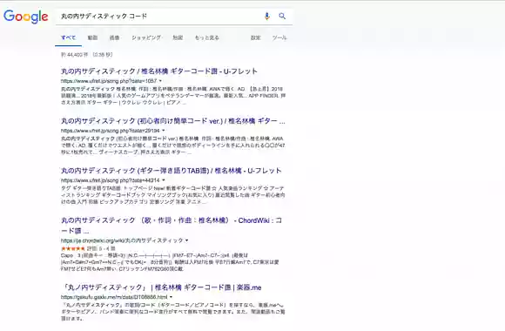Screen dimensions: 505x331
Task: Open the 地図 tab
Action: point(178,37)
